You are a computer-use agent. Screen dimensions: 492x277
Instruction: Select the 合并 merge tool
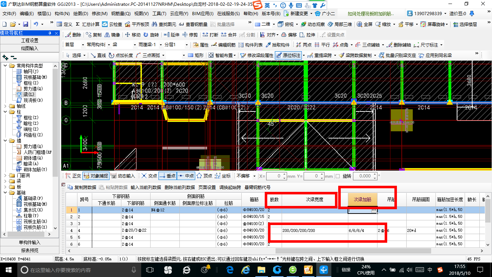pyautogui.click(x=229, y=35)
